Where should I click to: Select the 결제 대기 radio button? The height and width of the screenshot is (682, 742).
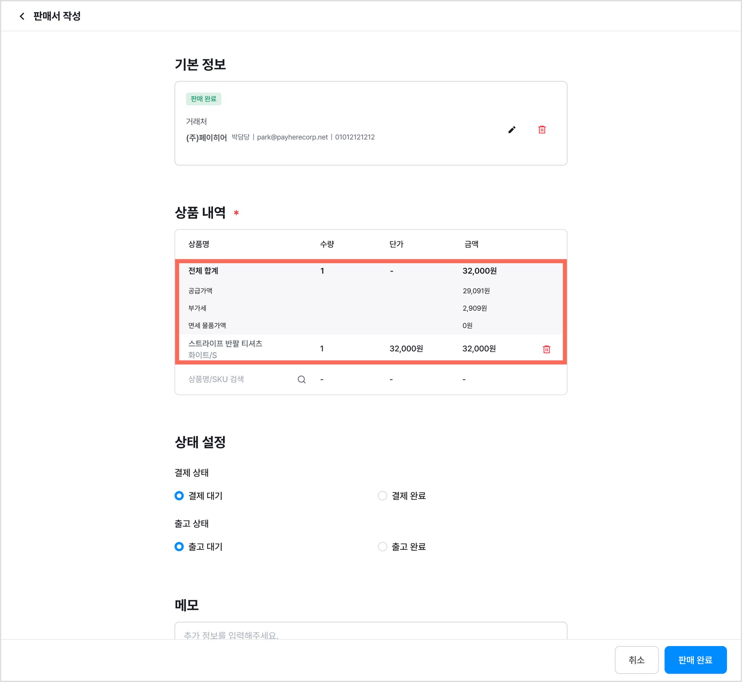click(x=179, y=496)
